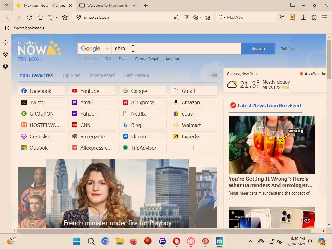Reload page with the refresh icon

[x=30, y=17]
